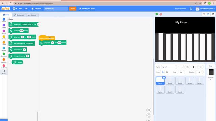Image resolution: width=216 pixels, height=121 pixels.
Task: Open the Sensing blocks category
Action: [x=4, y=49]
